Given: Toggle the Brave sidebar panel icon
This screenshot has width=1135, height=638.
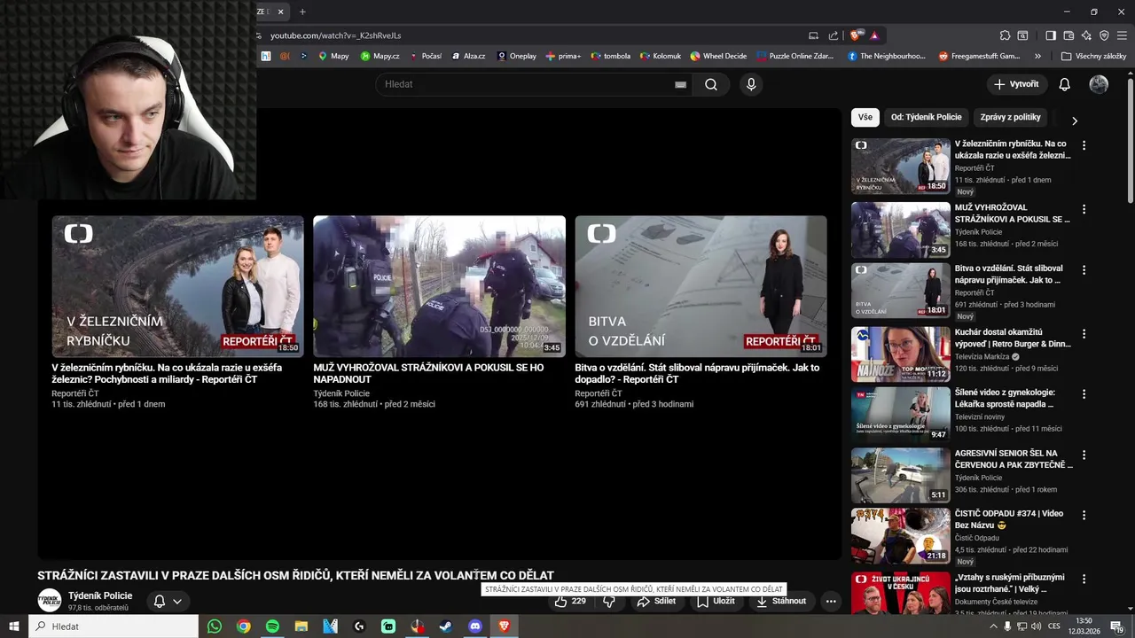Looking at the screenshot, I should pos(1051,35).
